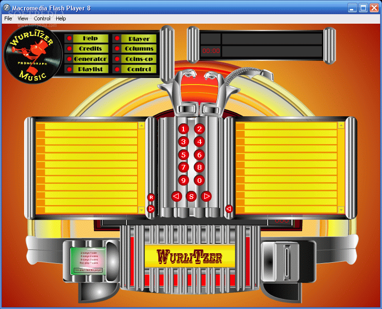Click the Wurlitzer Music record logo
The height and width of the screenshot is (309, 382).
pyautogui.click(x=33, y=55)
